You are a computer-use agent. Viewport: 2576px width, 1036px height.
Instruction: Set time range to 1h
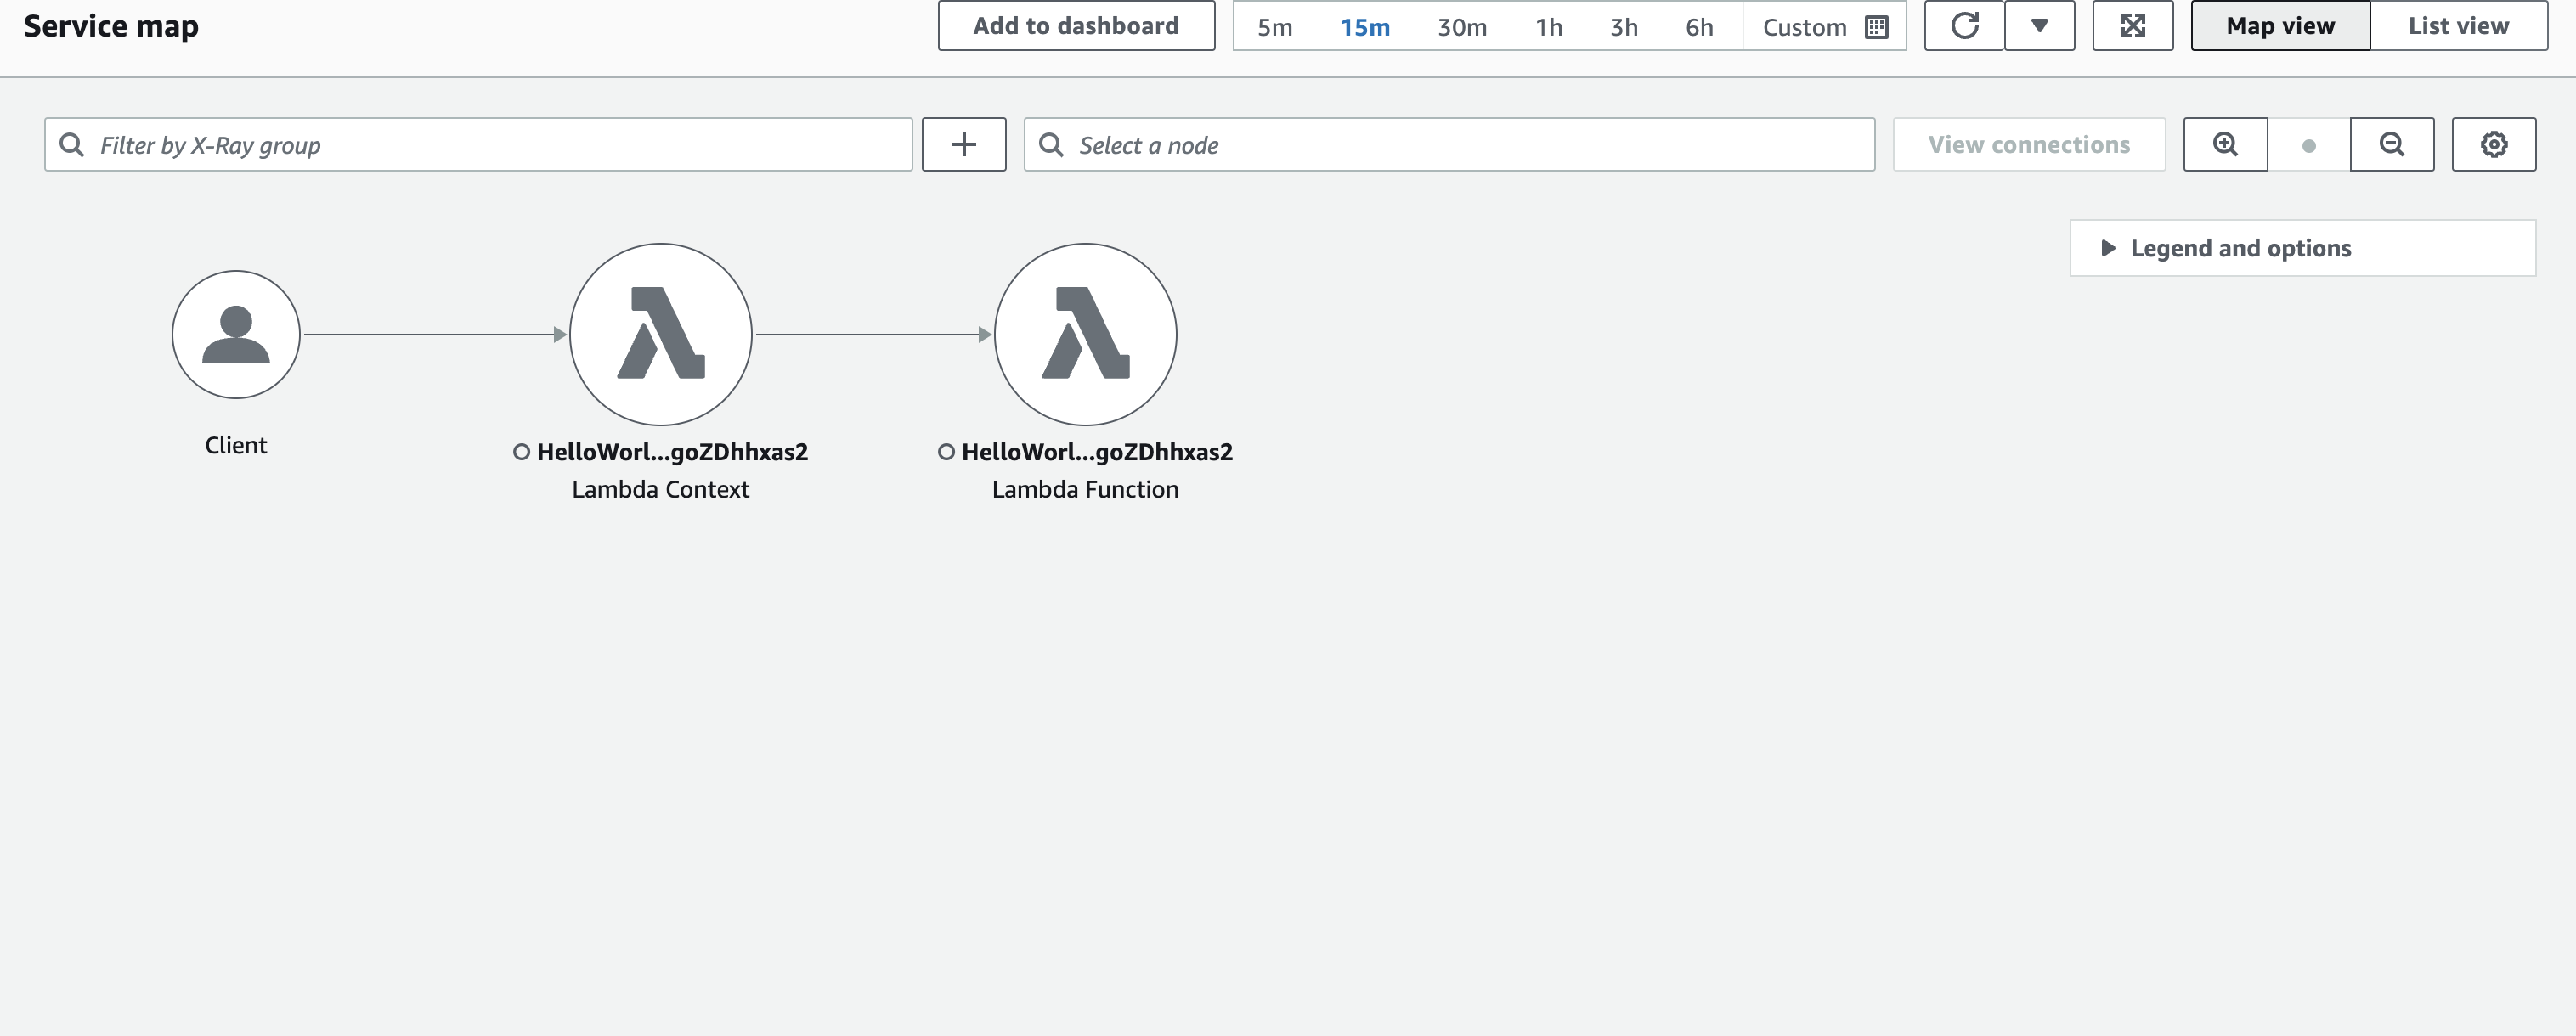pyautogui.click(x=1548, y=27)
